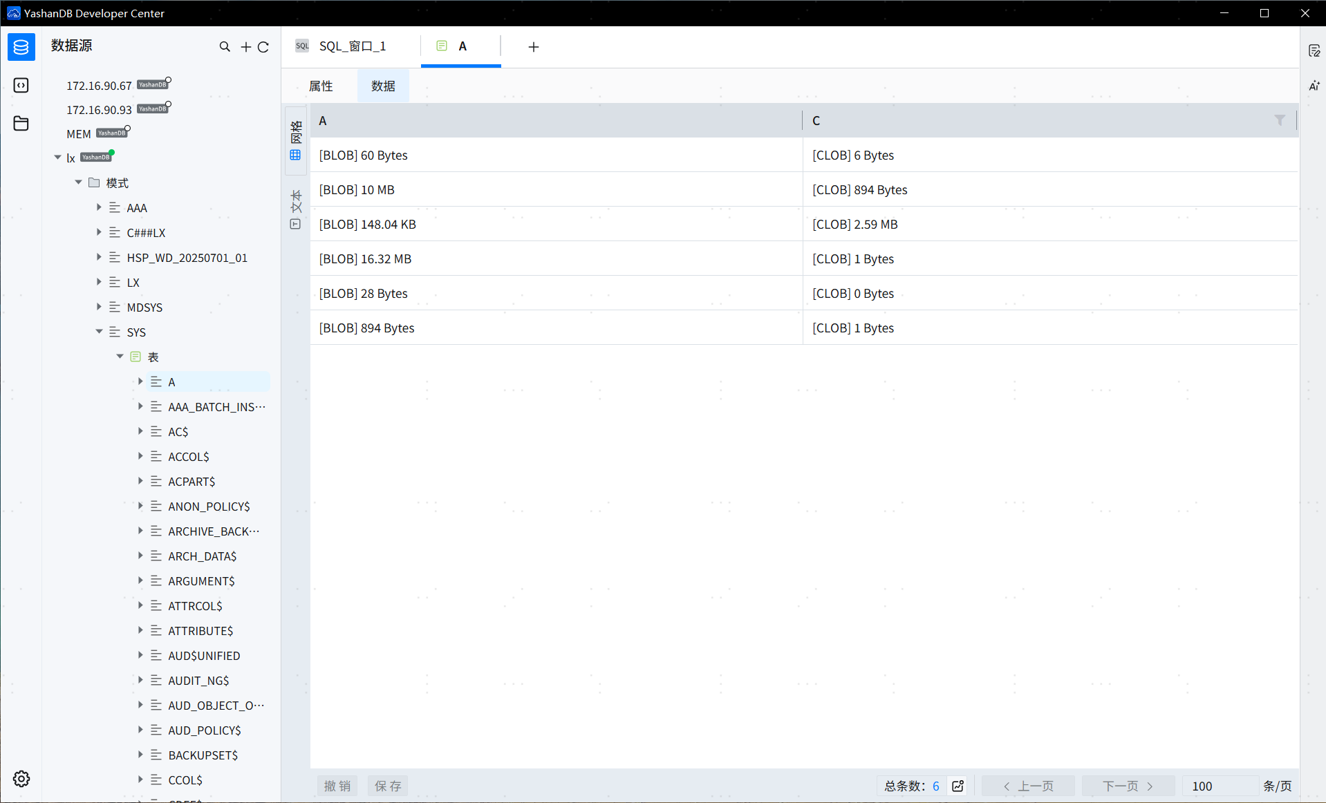Switch to the 网格 grid view
Screen dimensions: 1326x803
[x=296, y=140]
